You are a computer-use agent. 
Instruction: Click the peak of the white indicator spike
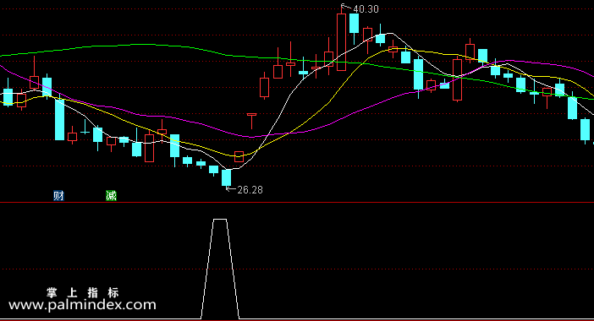(220, 220)
